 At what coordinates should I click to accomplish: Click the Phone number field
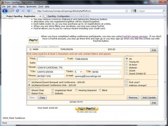51,76
